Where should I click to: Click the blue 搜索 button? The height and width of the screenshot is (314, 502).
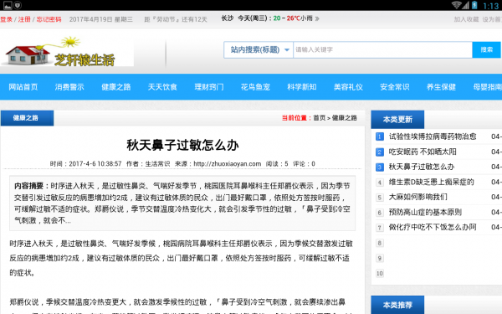point(486,49)
